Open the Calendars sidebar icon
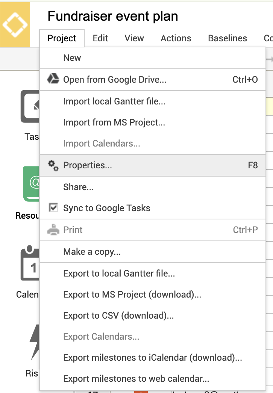 pyautogui.click(x=30, y=263)
